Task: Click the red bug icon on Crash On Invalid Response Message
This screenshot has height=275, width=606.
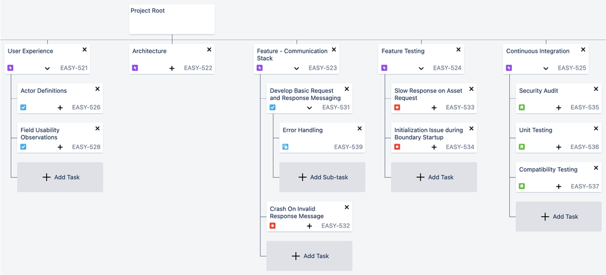Action: (273, 226)
